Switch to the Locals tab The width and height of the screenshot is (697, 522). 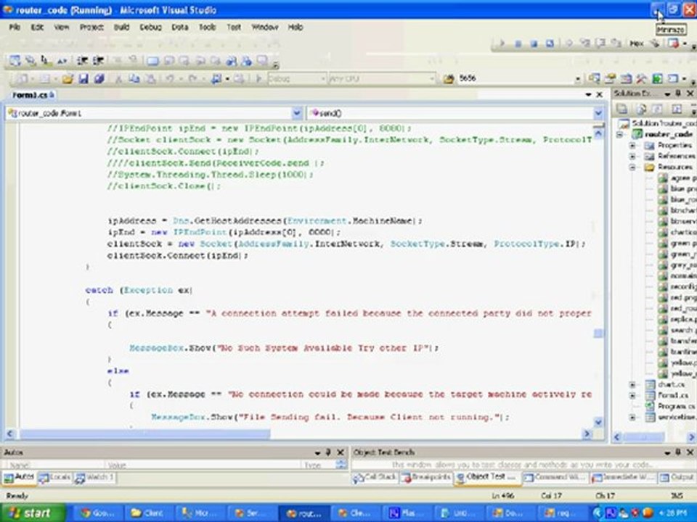coord(55,477)
